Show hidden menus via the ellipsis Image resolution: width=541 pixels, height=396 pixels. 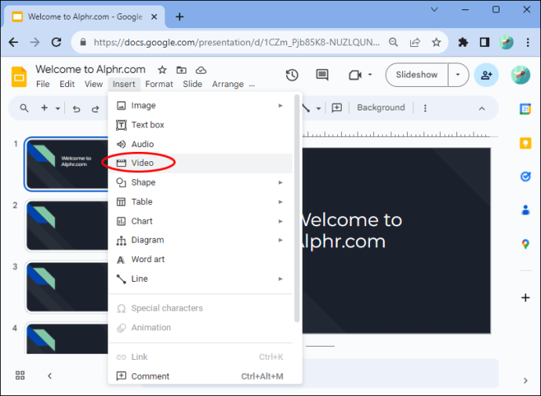pos(252,85)
